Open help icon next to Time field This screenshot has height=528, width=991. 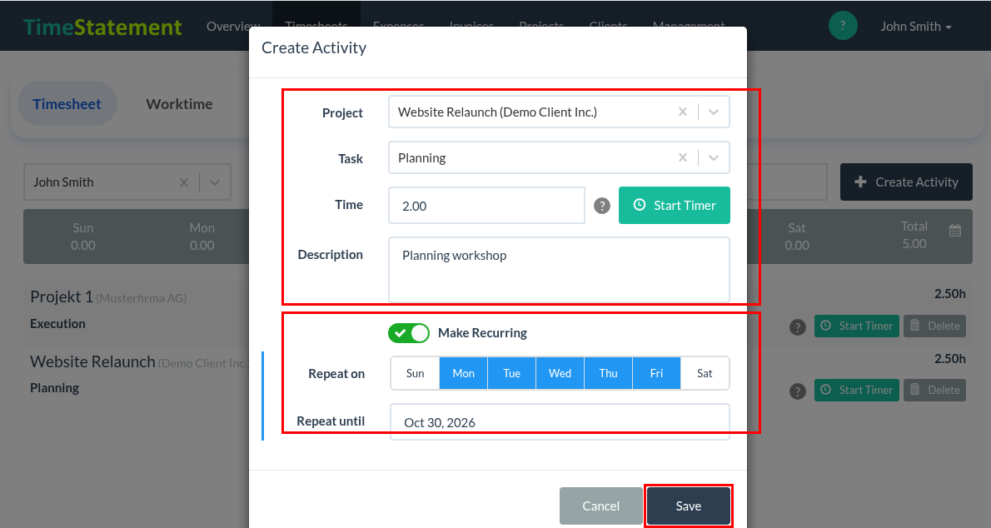pyautogui.click(x=601, y=206)
